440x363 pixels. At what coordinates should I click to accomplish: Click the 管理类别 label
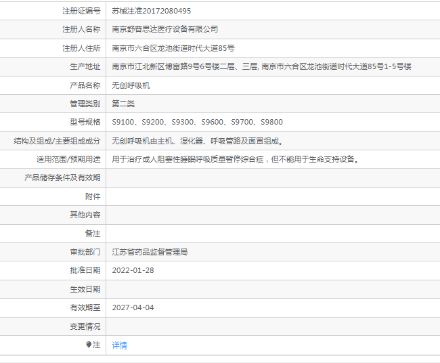point(85,104)
